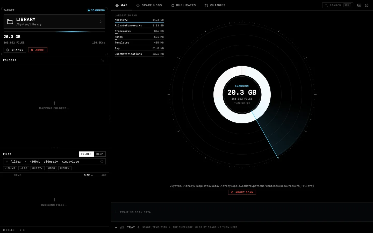Viewport: 373px width, 233px height.
Task: Click the ABORT SCAN button below the map
Action: click(242, 192)
